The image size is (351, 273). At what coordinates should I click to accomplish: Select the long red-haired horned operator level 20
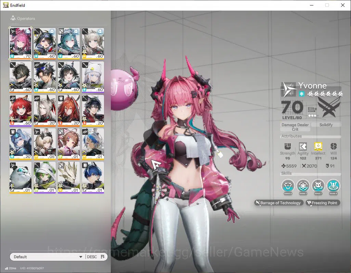pos(69,111)
